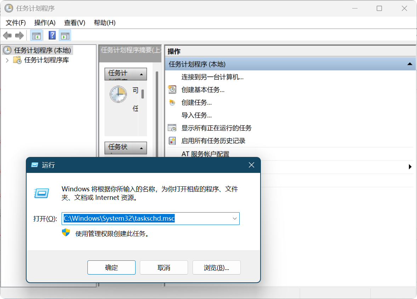Select the 任务计划程序库 folder icon
417x299 pixels.
[x=18, y=60]
